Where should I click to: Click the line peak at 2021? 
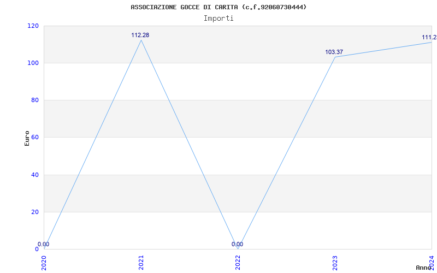coord(141,40)
